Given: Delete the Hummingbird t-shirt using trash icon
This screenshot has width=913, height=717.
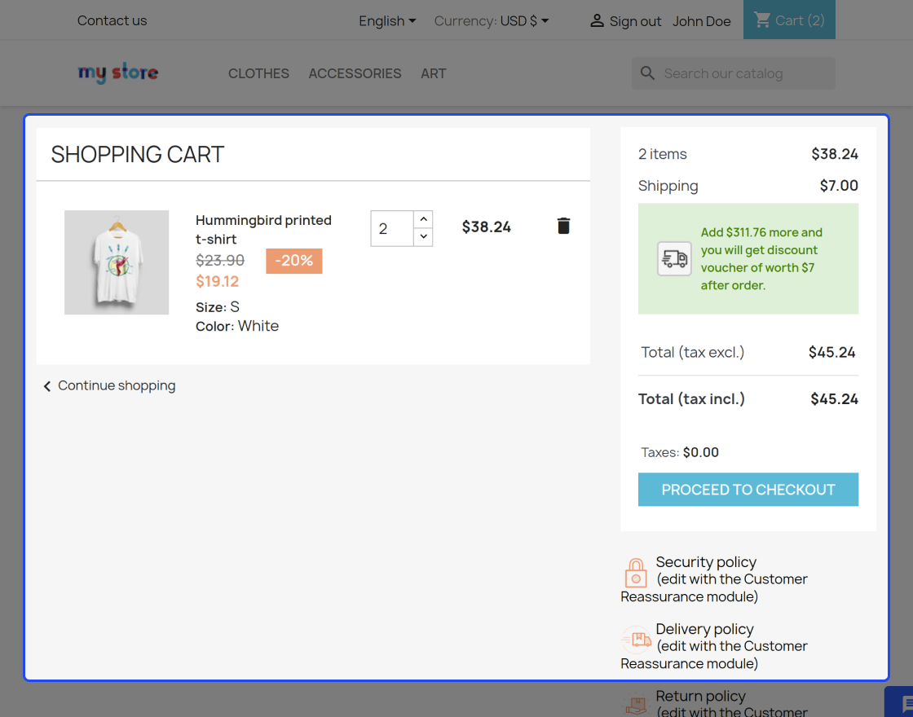Looking at the screenshot, I should point(563,226).
